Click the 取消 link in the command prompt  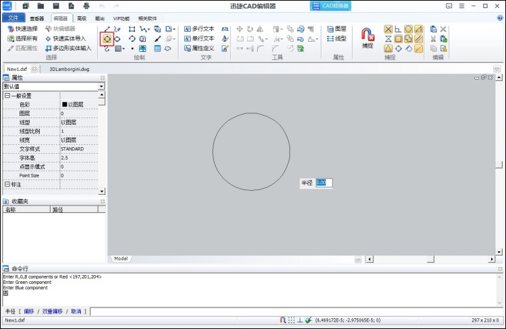click(x=76, y=311)
